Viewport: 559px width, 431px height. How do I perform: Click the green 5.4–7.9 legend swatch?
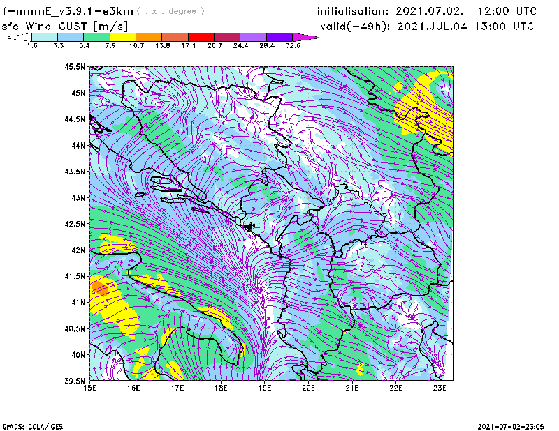coord(96,37)
